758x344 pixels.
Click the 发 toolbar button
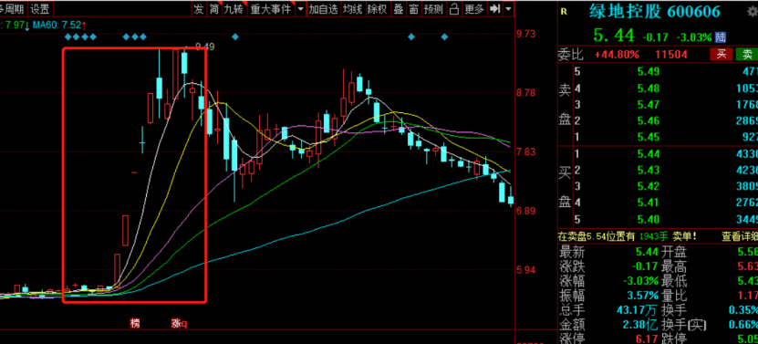199,9
